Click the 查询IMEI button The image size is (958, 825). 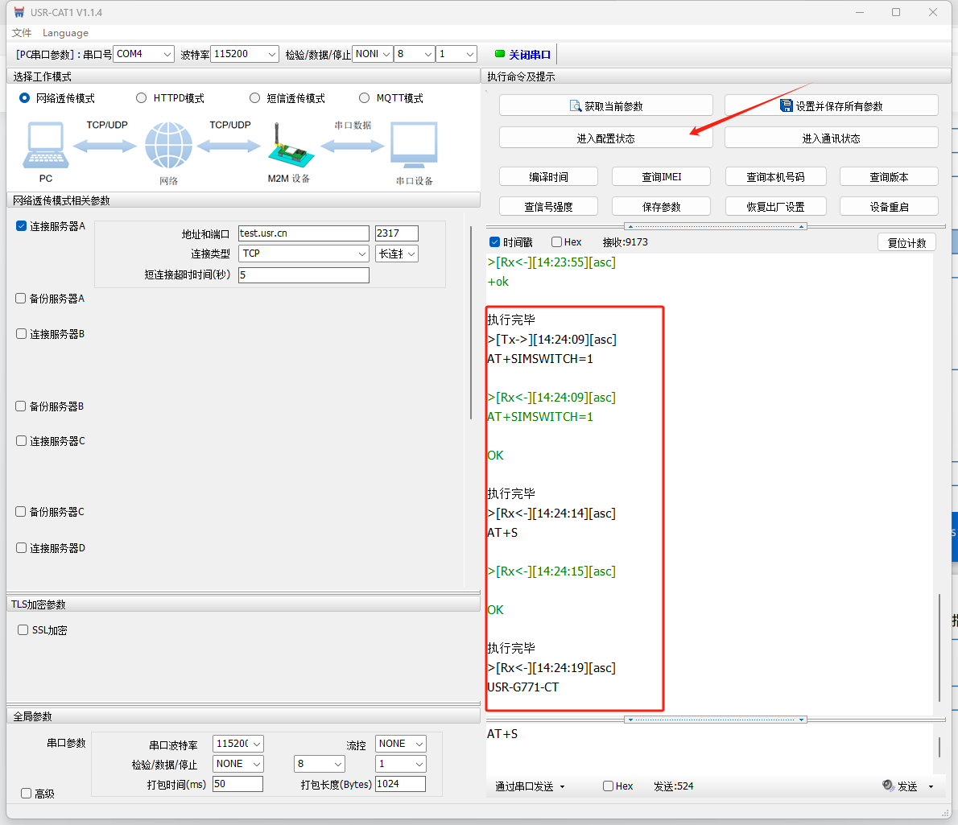661,177
